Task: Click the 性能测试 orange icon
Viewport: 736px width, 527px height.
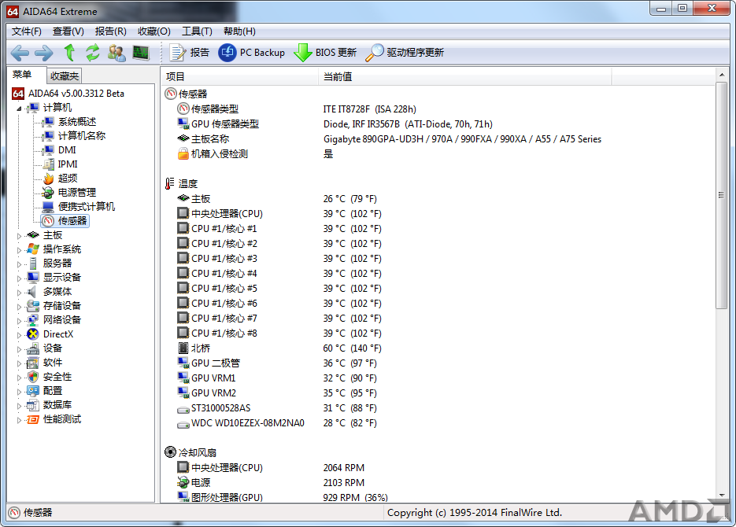Action: (33, 419)
